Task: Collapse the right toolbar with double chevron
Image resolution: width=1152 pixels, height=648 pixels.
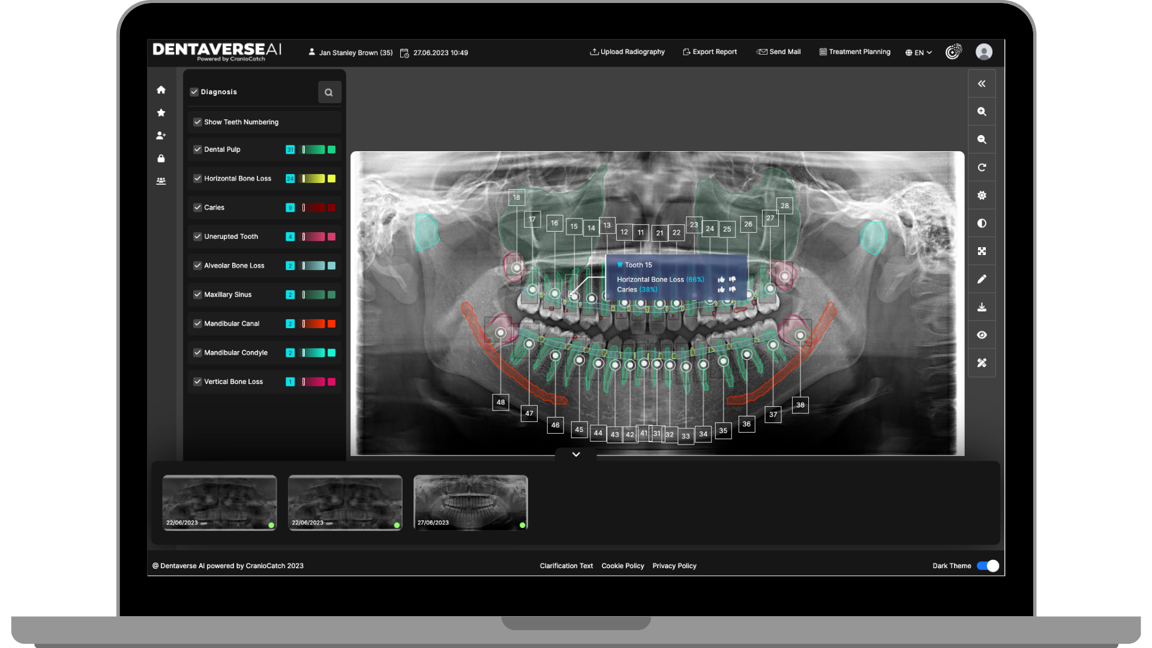Action: [982, 84]
